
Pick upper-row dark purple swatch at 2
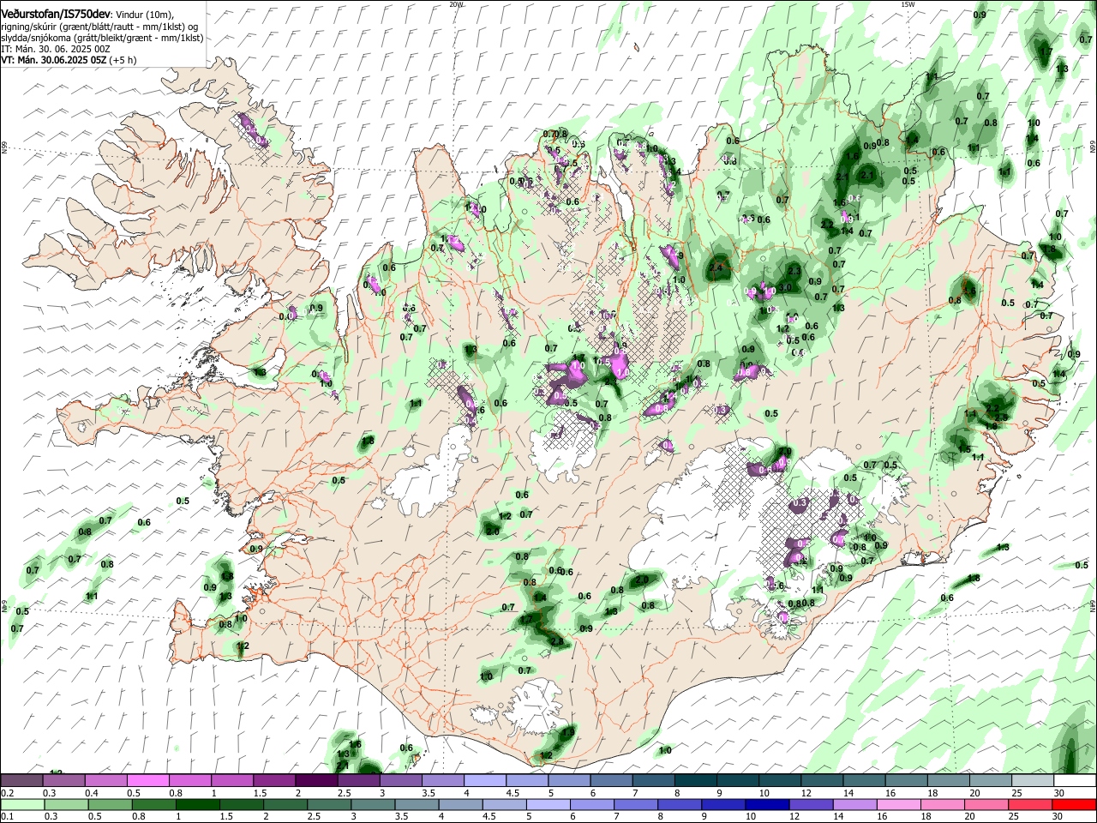pyautogui.click(x=315, y=781)
